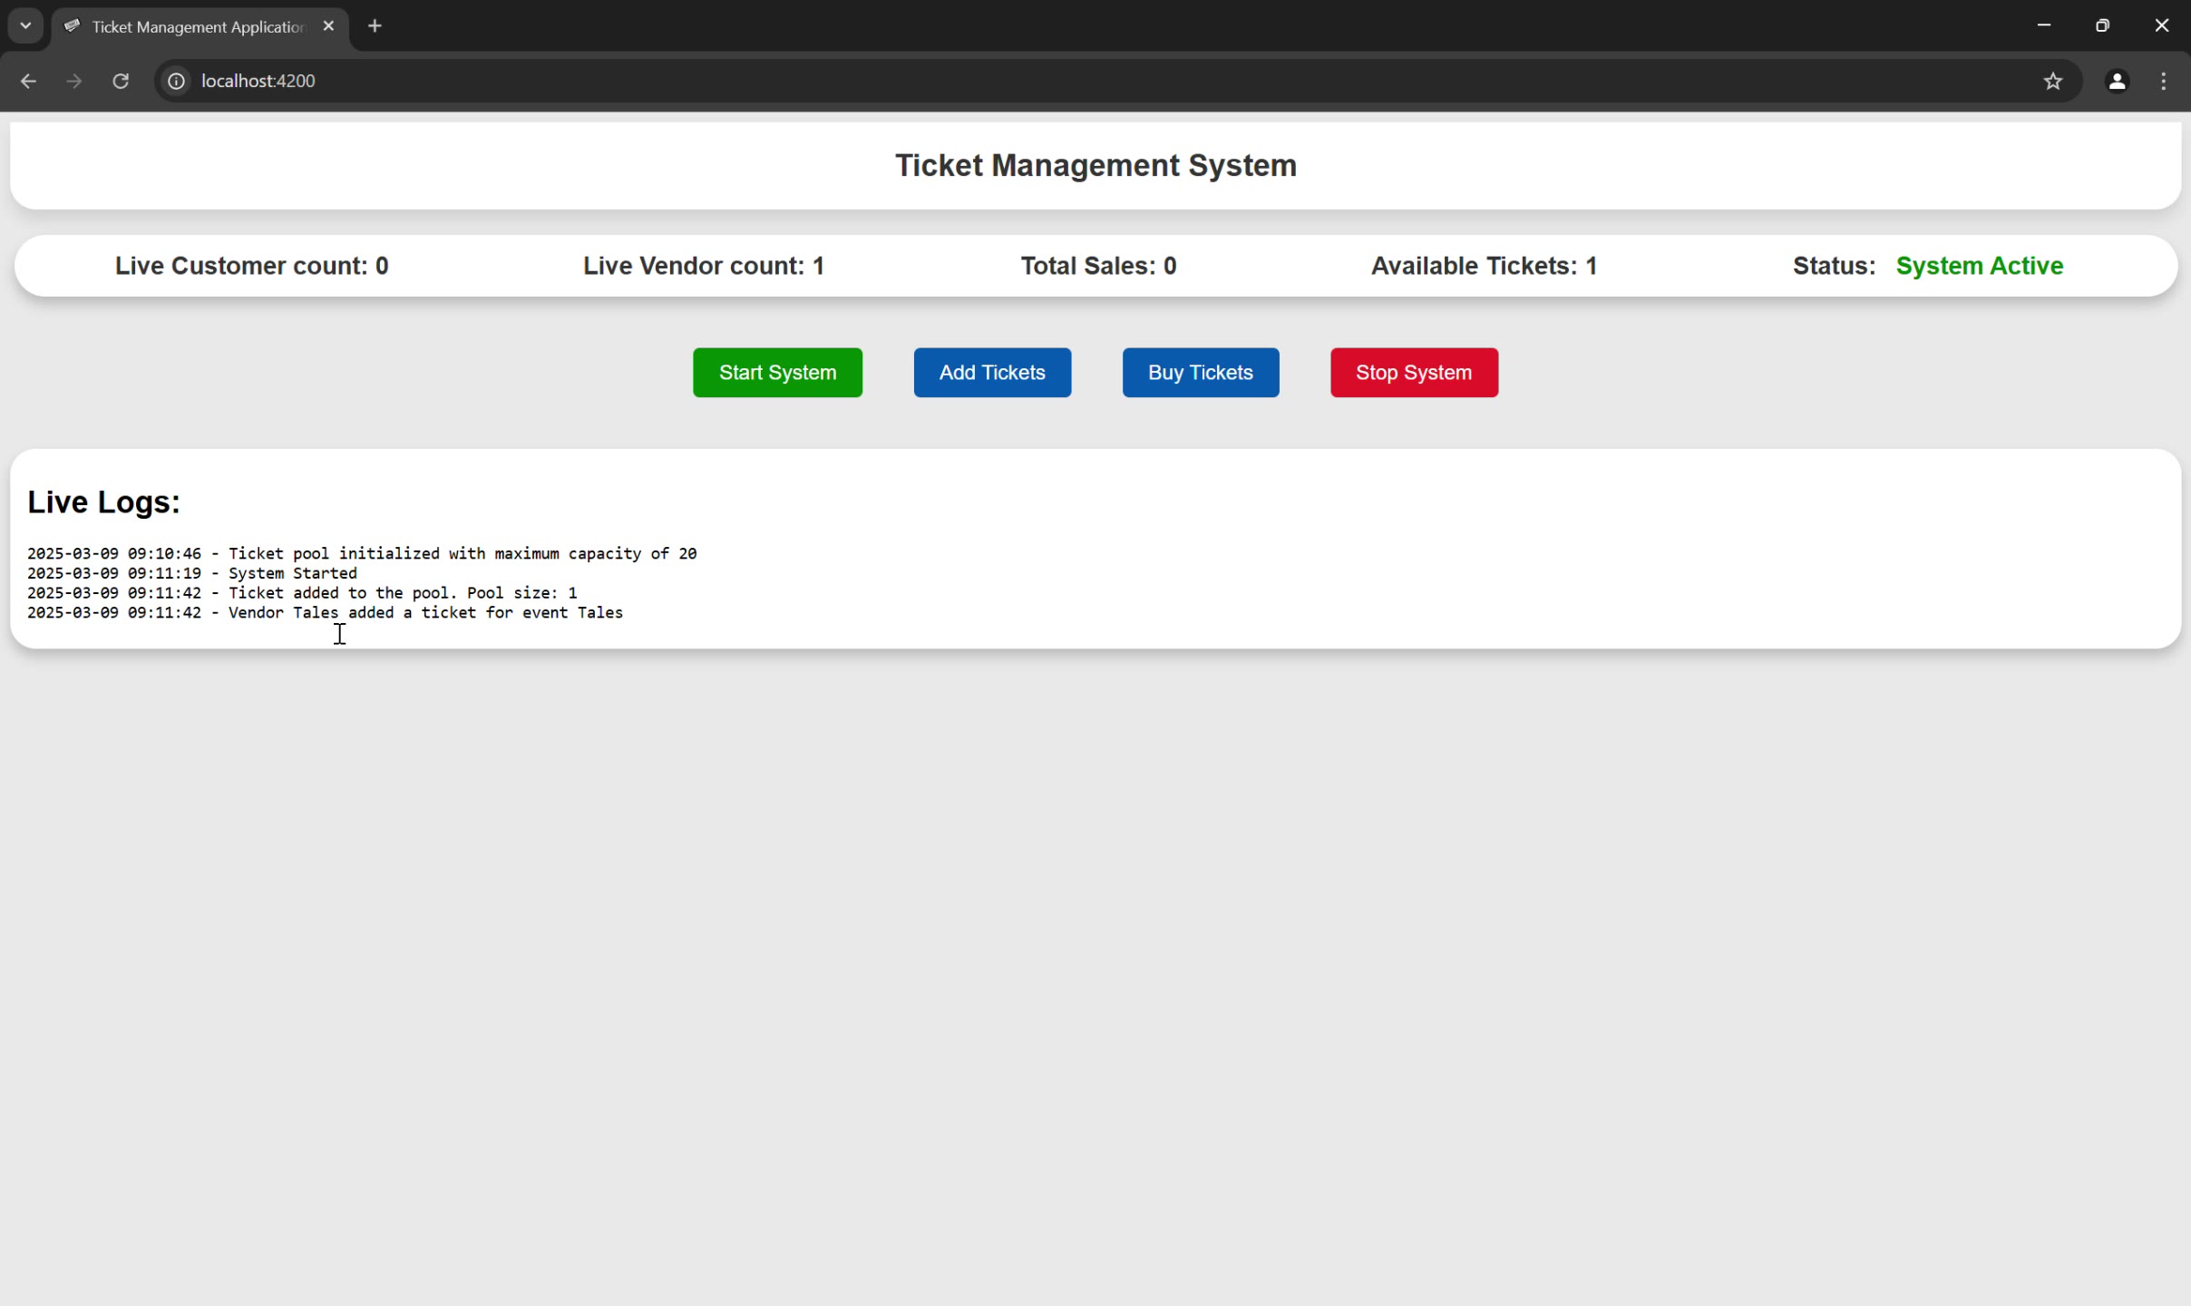Viewport: 2191px width, 1306px height.
Task: Close the Ticket Management Application tab
Action: point(328,26)
